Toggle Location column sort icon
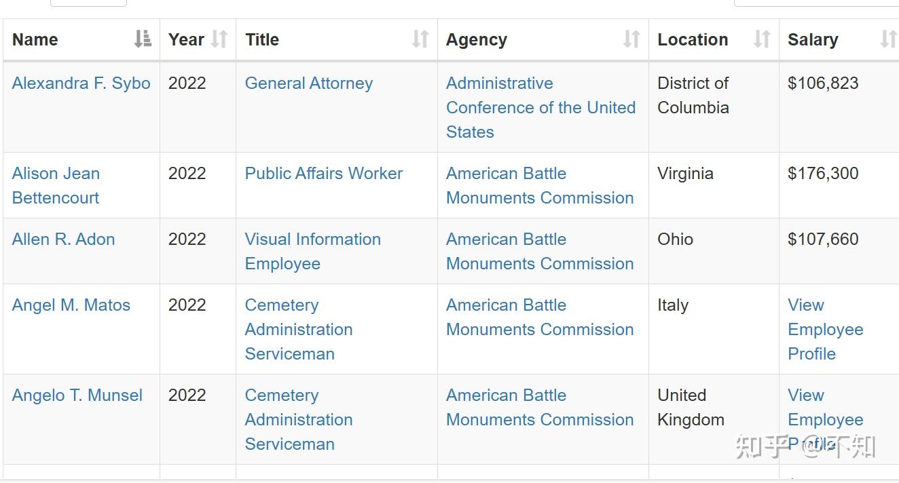This screenshot has width=899, height=483. [762, 39]
